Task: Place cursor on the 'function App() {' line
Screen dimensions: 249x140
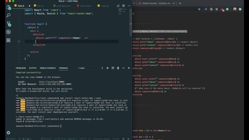Action: tap(36, 24)
